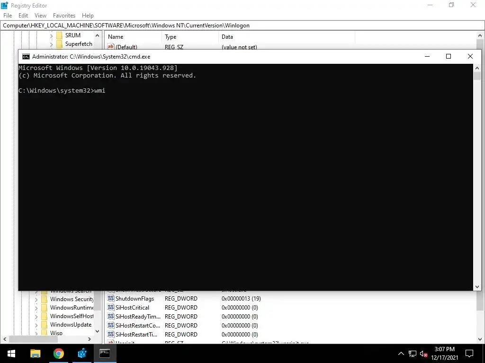Select the WindowsUpdate folder icon
This screenshot has height=363, width=485.
[44, 325]
